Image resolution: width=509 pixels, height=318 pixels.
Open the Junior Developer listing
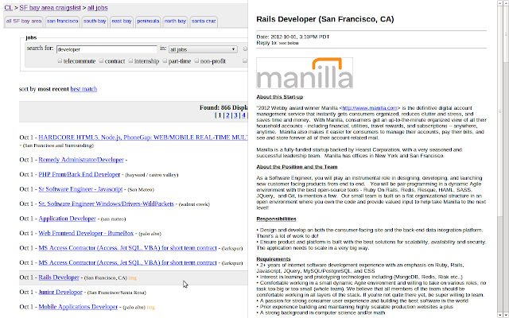coord(60,292)
